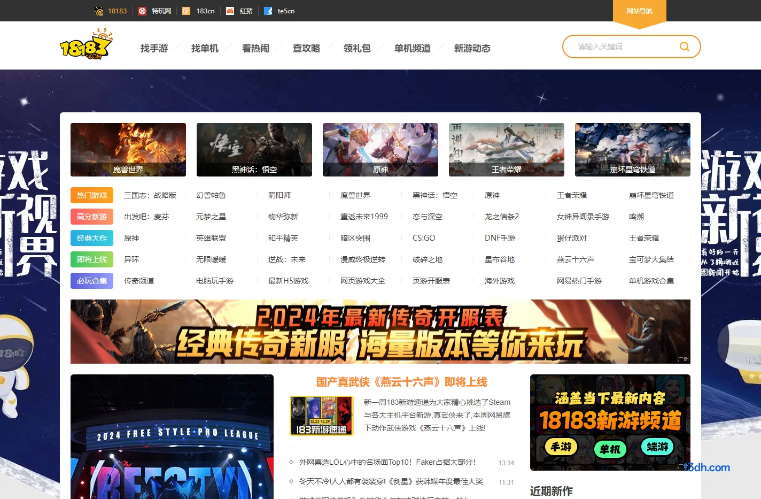Click the te5cn icon in top bar
Screen dimensions: 761x499
(x=268, y=11)
